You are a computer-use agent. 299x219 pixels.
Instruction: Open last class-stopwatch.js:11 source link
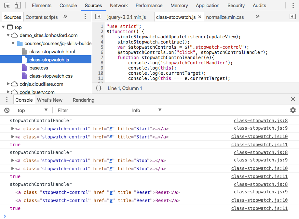[259, 208]
